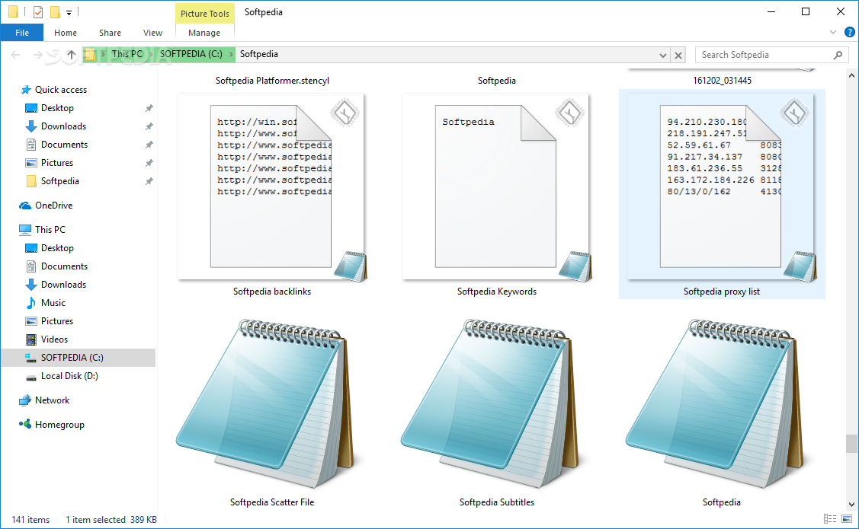The height and width of the screenshot is (529, 859).
Task: Switch to the Share ribbon tab
Action: coord(110,33)
